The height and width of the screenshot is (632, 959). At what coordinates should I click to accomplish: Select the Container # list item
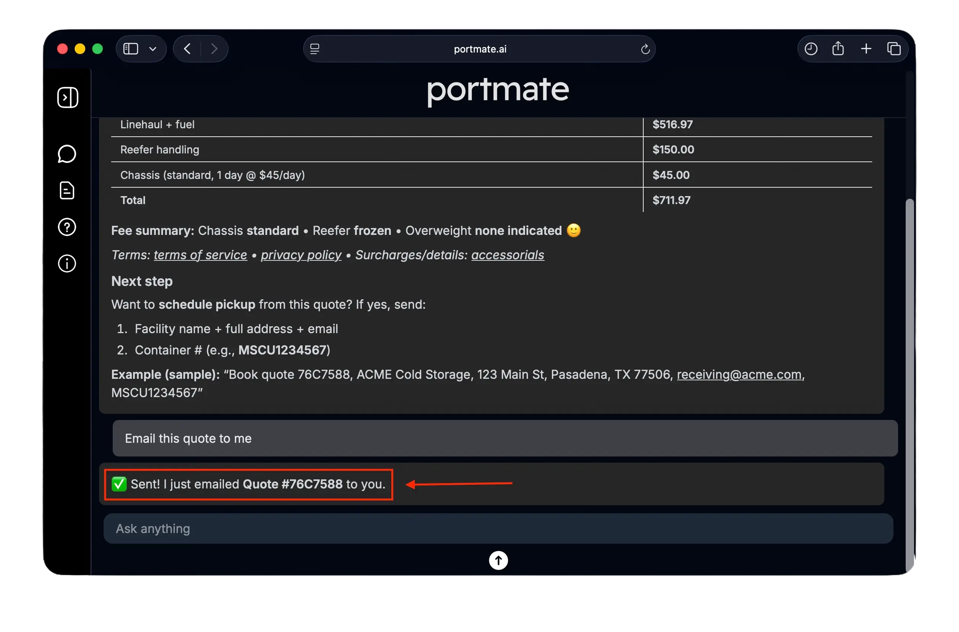click(233, 350)
